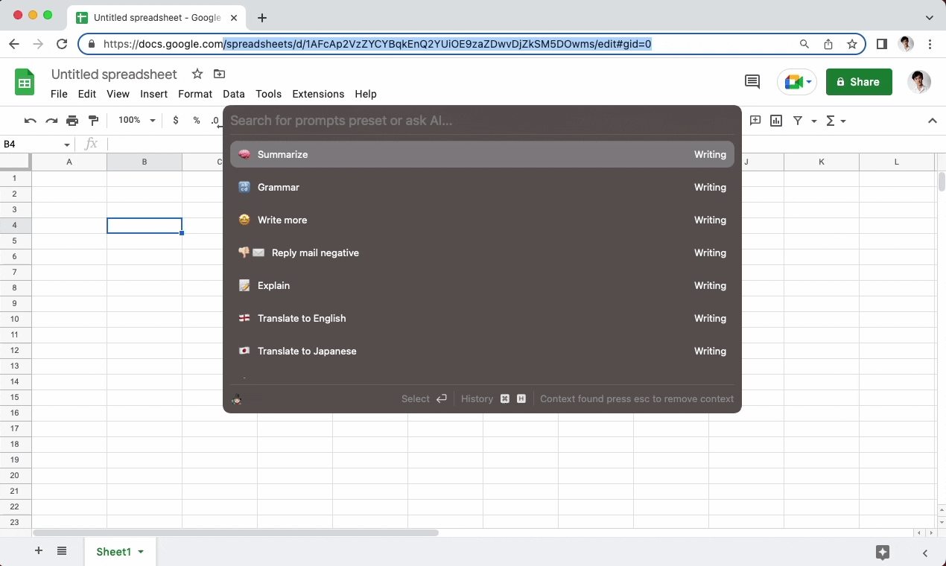
Task: Click the Undo icon in the toolbar
Action: click(31, 121)
